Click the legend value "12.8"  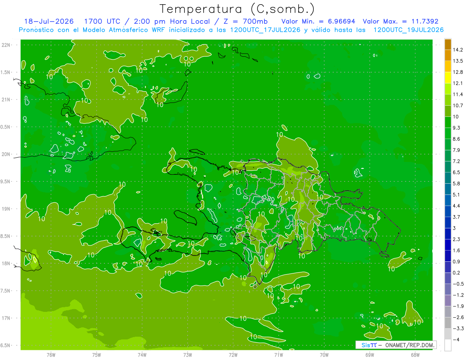458,72
